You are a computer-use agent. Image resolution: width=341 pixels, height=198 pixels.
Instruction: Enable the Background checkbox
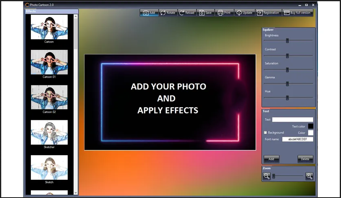tap(266, 132)
